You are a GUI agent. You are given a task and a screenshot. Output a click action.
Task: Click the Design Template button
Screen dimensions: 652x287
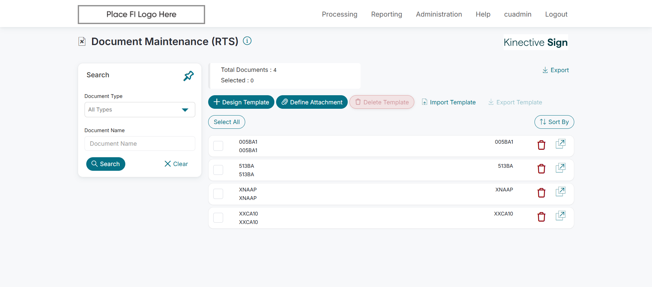tap(241, 102)
